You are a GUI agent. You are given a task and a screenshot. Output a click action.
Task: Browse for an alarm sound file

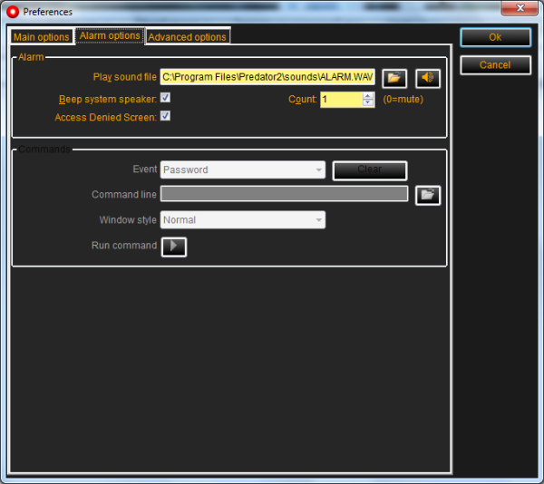(x=393, y=78)
